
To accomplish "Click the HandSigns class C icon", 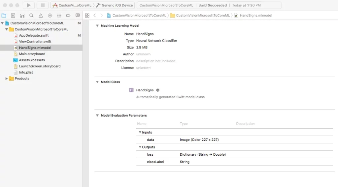I will coord(131,90).
